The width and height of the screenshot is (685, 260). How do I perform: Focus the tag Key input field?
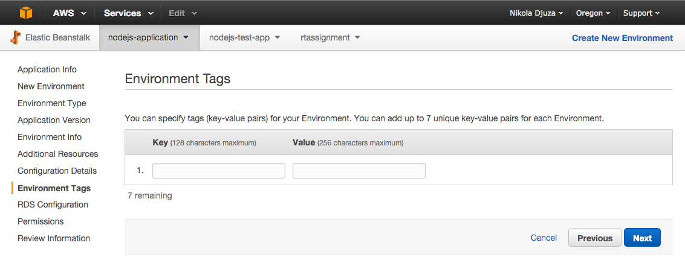pos(218,171)
